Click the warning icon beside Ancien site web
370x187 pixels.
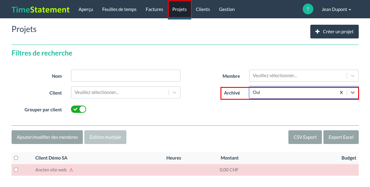71,170
